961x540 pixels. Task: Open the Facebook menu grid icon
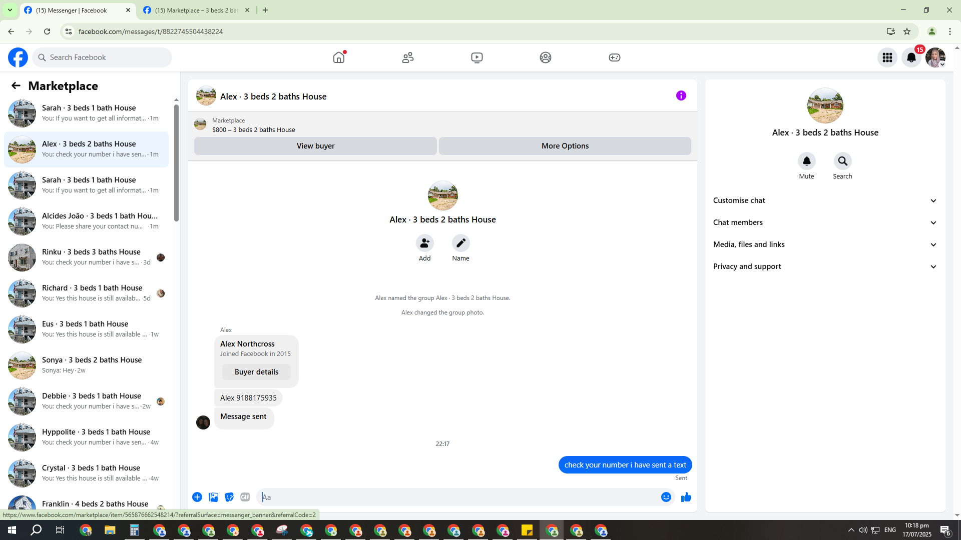(x=887, y=57)
